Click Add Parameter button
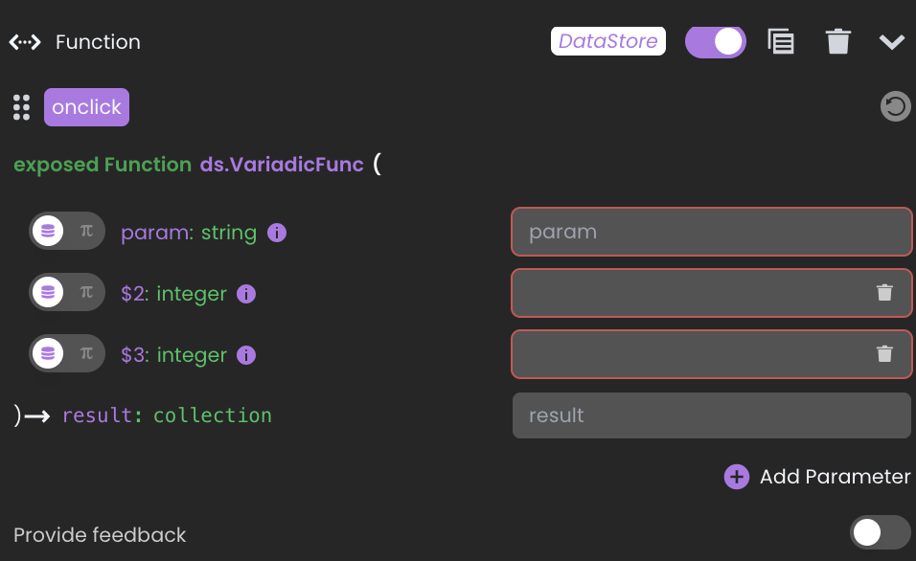Viewport: 916px width, 561px height. click(817, 477)
